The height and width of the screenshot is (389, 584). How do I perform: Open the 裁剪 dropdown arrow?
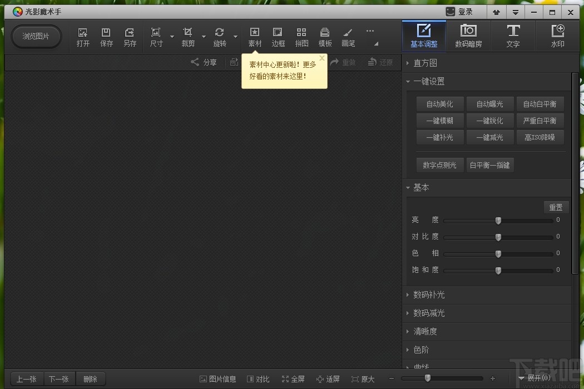pos(204,37)
